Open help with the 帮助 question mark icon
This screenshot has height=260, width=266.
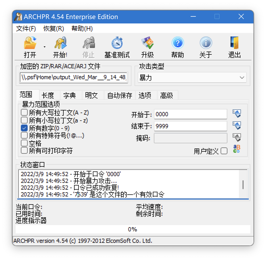[x=177, y=43]
